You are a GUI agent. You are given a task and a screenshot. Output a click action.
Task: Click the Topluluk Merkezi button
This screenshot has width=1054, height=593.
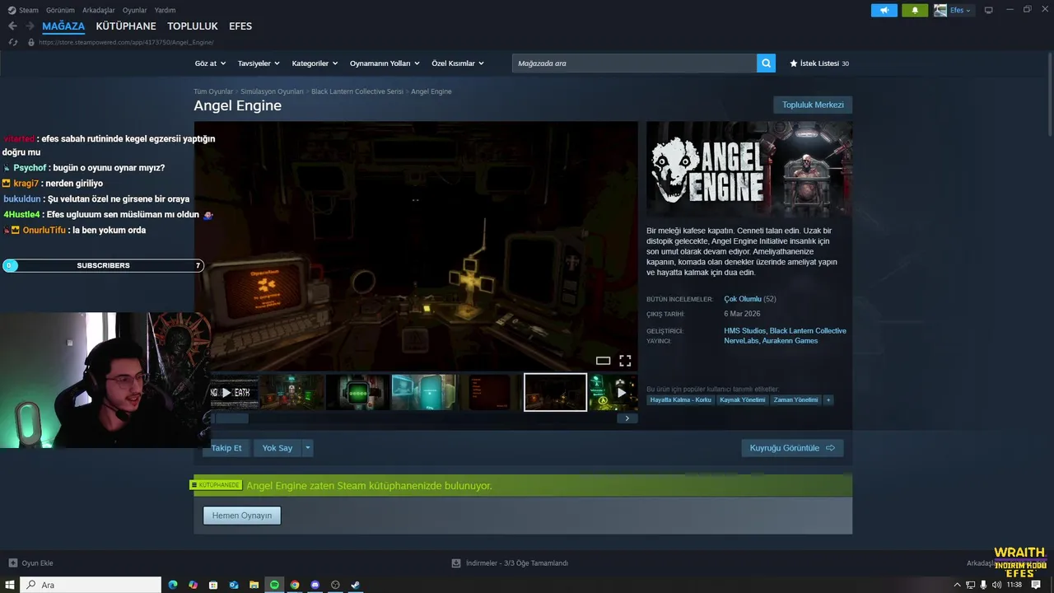pos(813,105)
